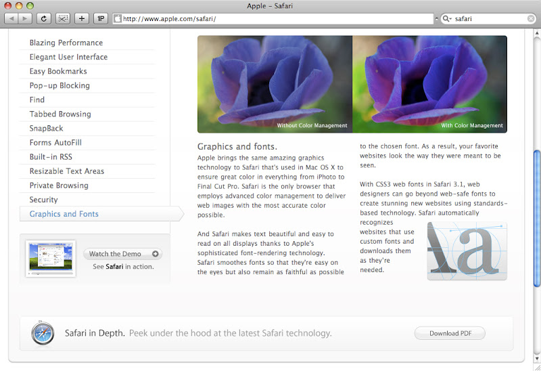Click the "Graphics and fonts." heading
The height and width of the screenshot is (371, 541).
coord(237,147)
